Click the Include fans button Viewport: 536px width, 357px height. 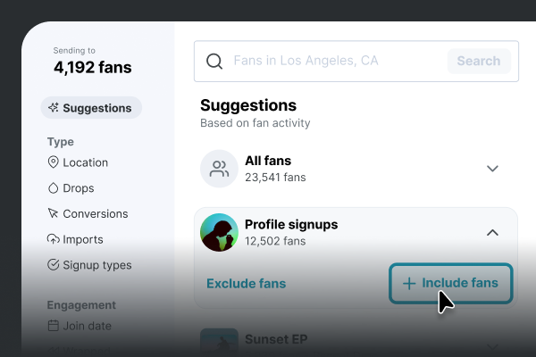pyautogui.click(x=451, y=283)
